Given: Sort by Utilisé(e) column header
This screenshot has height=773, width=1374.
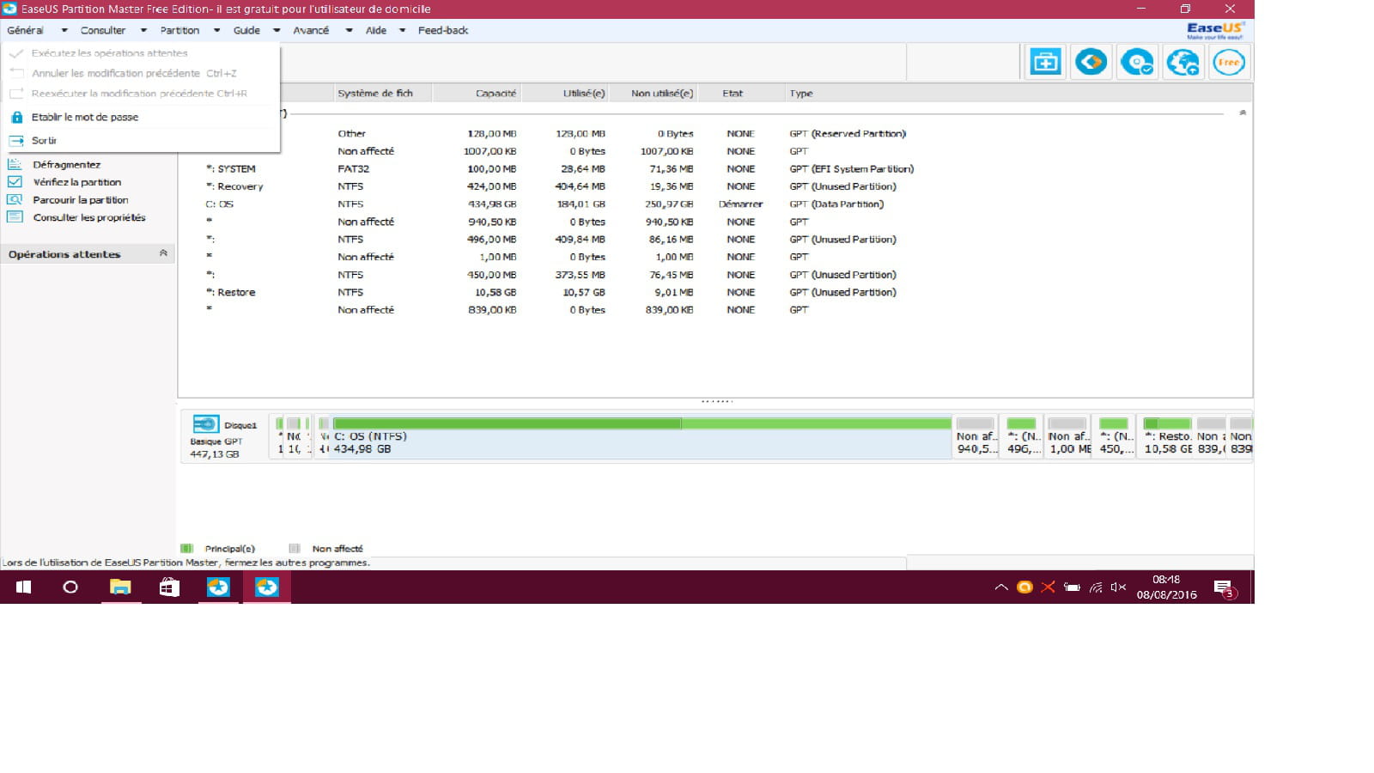Looking at the screenshot, I should point(566,93).
